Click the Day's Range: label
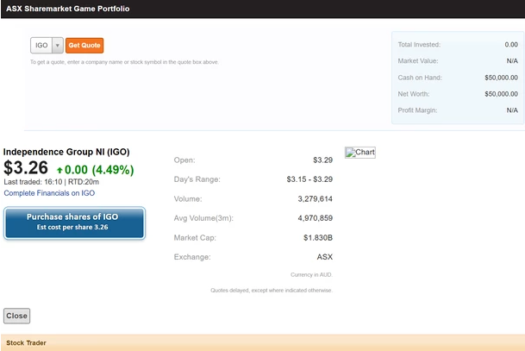Viewport: 525px width, 351px height. [x=197, y=179]
